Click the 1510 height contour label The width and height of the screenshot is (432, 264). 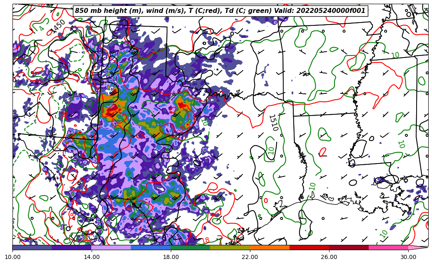(273, 123)
